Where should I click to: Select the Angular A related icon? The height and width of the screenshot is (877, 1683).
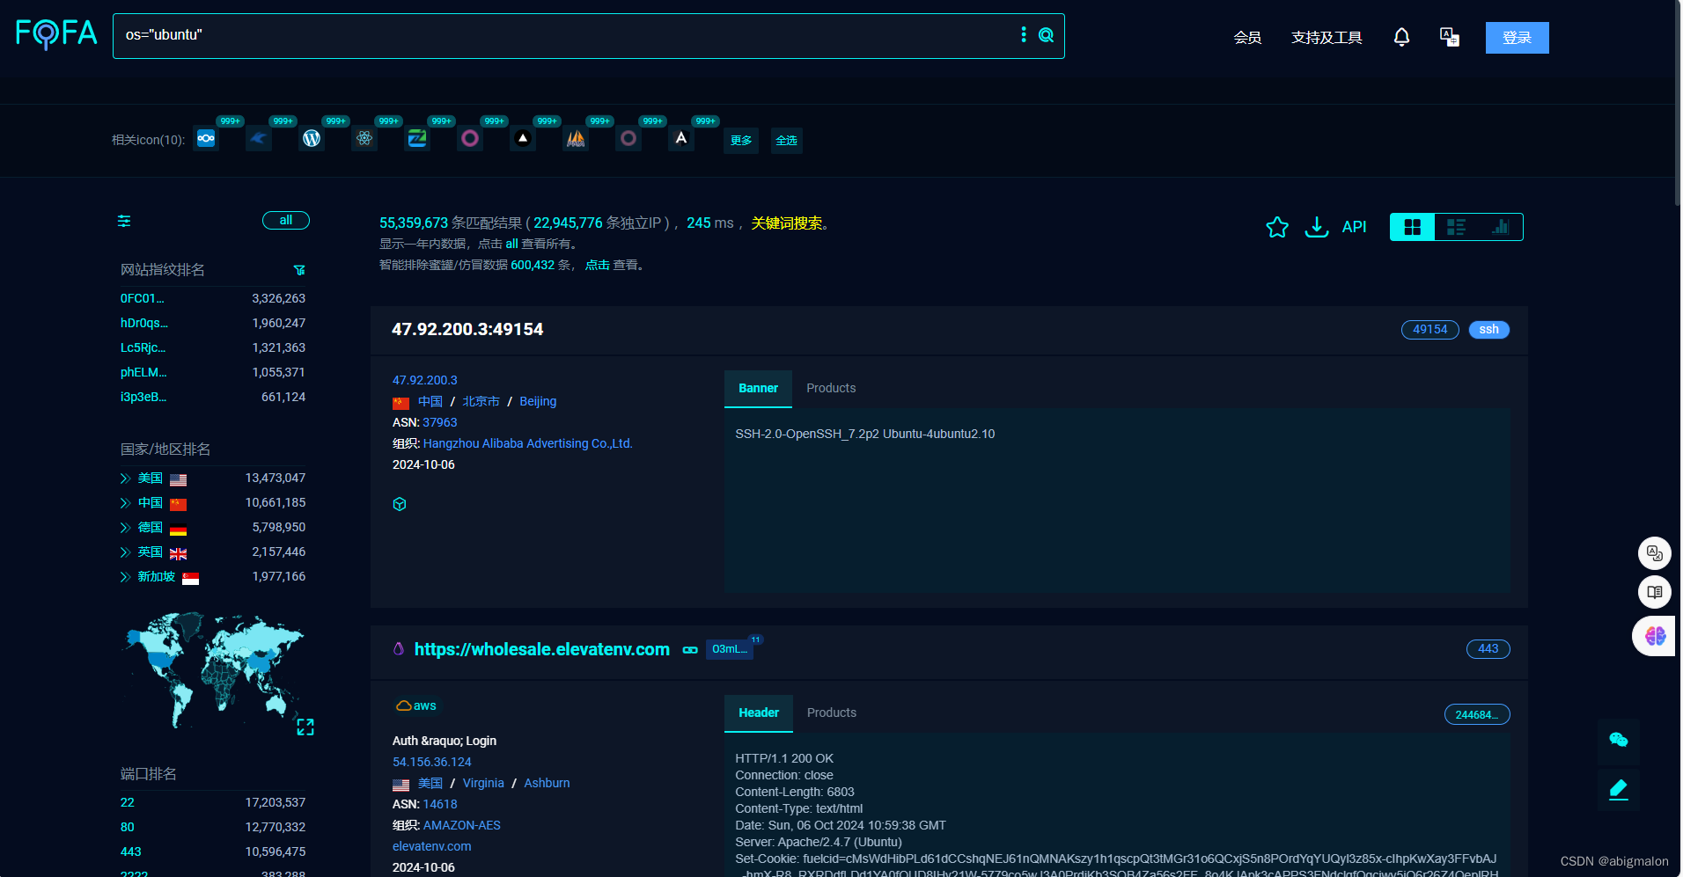tap(681, 138)
